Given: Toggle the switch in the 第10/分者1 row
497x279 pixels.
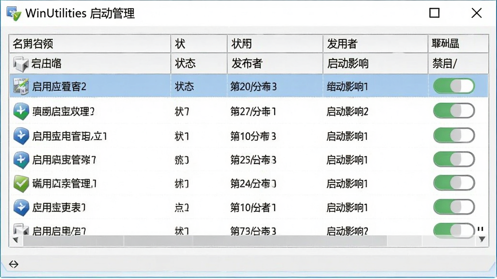Looking at the screenshot, I should [x=454, y=207].
